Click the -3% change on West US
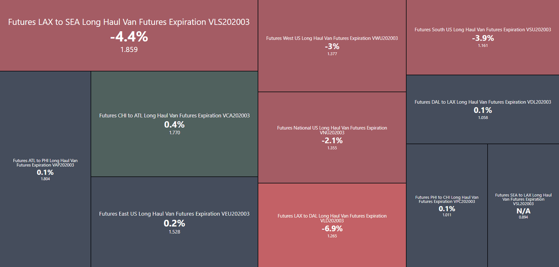This screenshot has height=267, width=559. tap(332, 47)
